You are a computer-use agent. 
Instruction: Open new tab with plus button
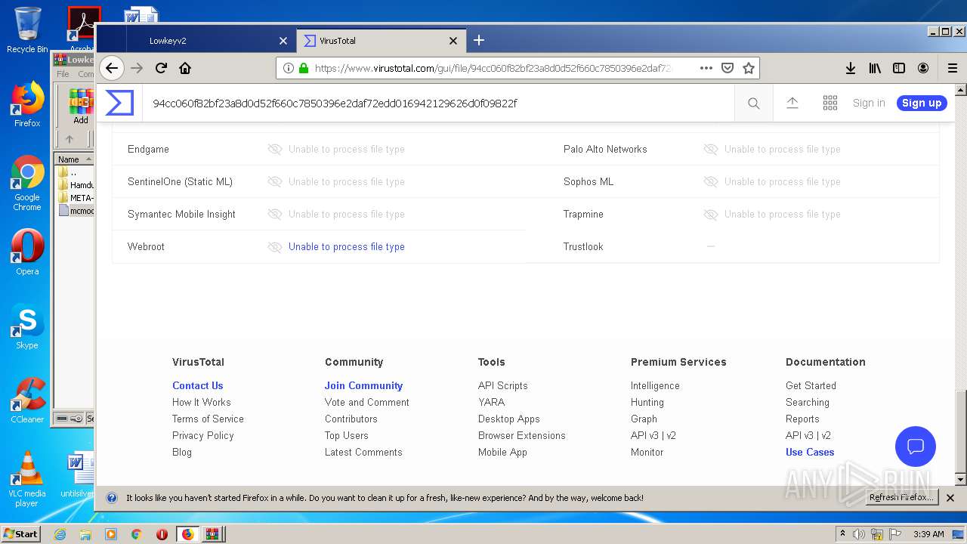point(479,40)
